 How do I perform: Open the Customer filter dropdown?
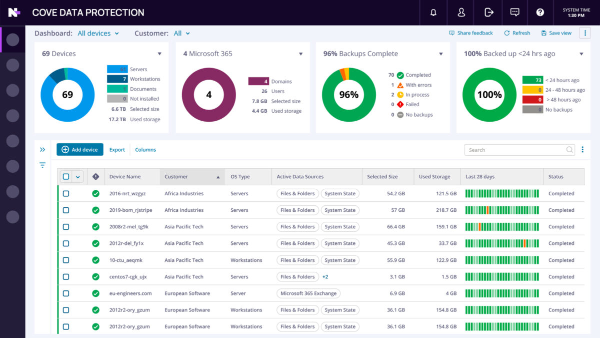(182, 33)
